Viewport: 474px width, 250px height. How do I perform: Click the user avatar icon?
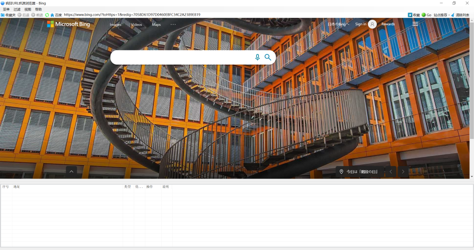pos(373,24)
